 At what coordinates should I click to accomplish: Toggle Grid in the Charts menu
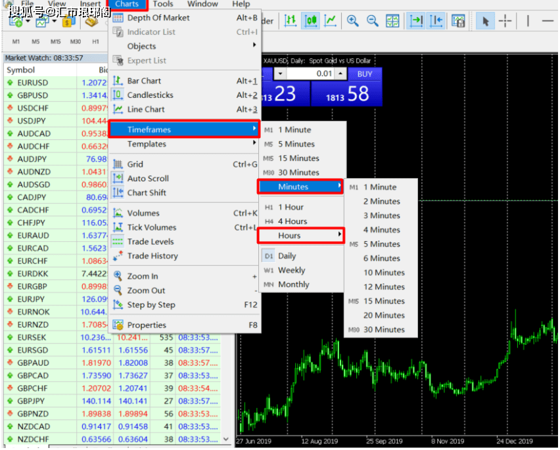pos(185,164)
